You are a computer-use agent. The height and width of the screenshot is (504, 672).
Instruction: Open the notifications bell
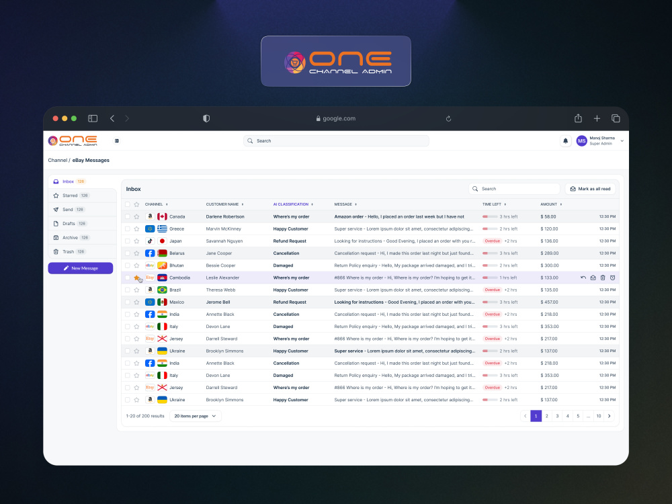click(x=565, y=140)
